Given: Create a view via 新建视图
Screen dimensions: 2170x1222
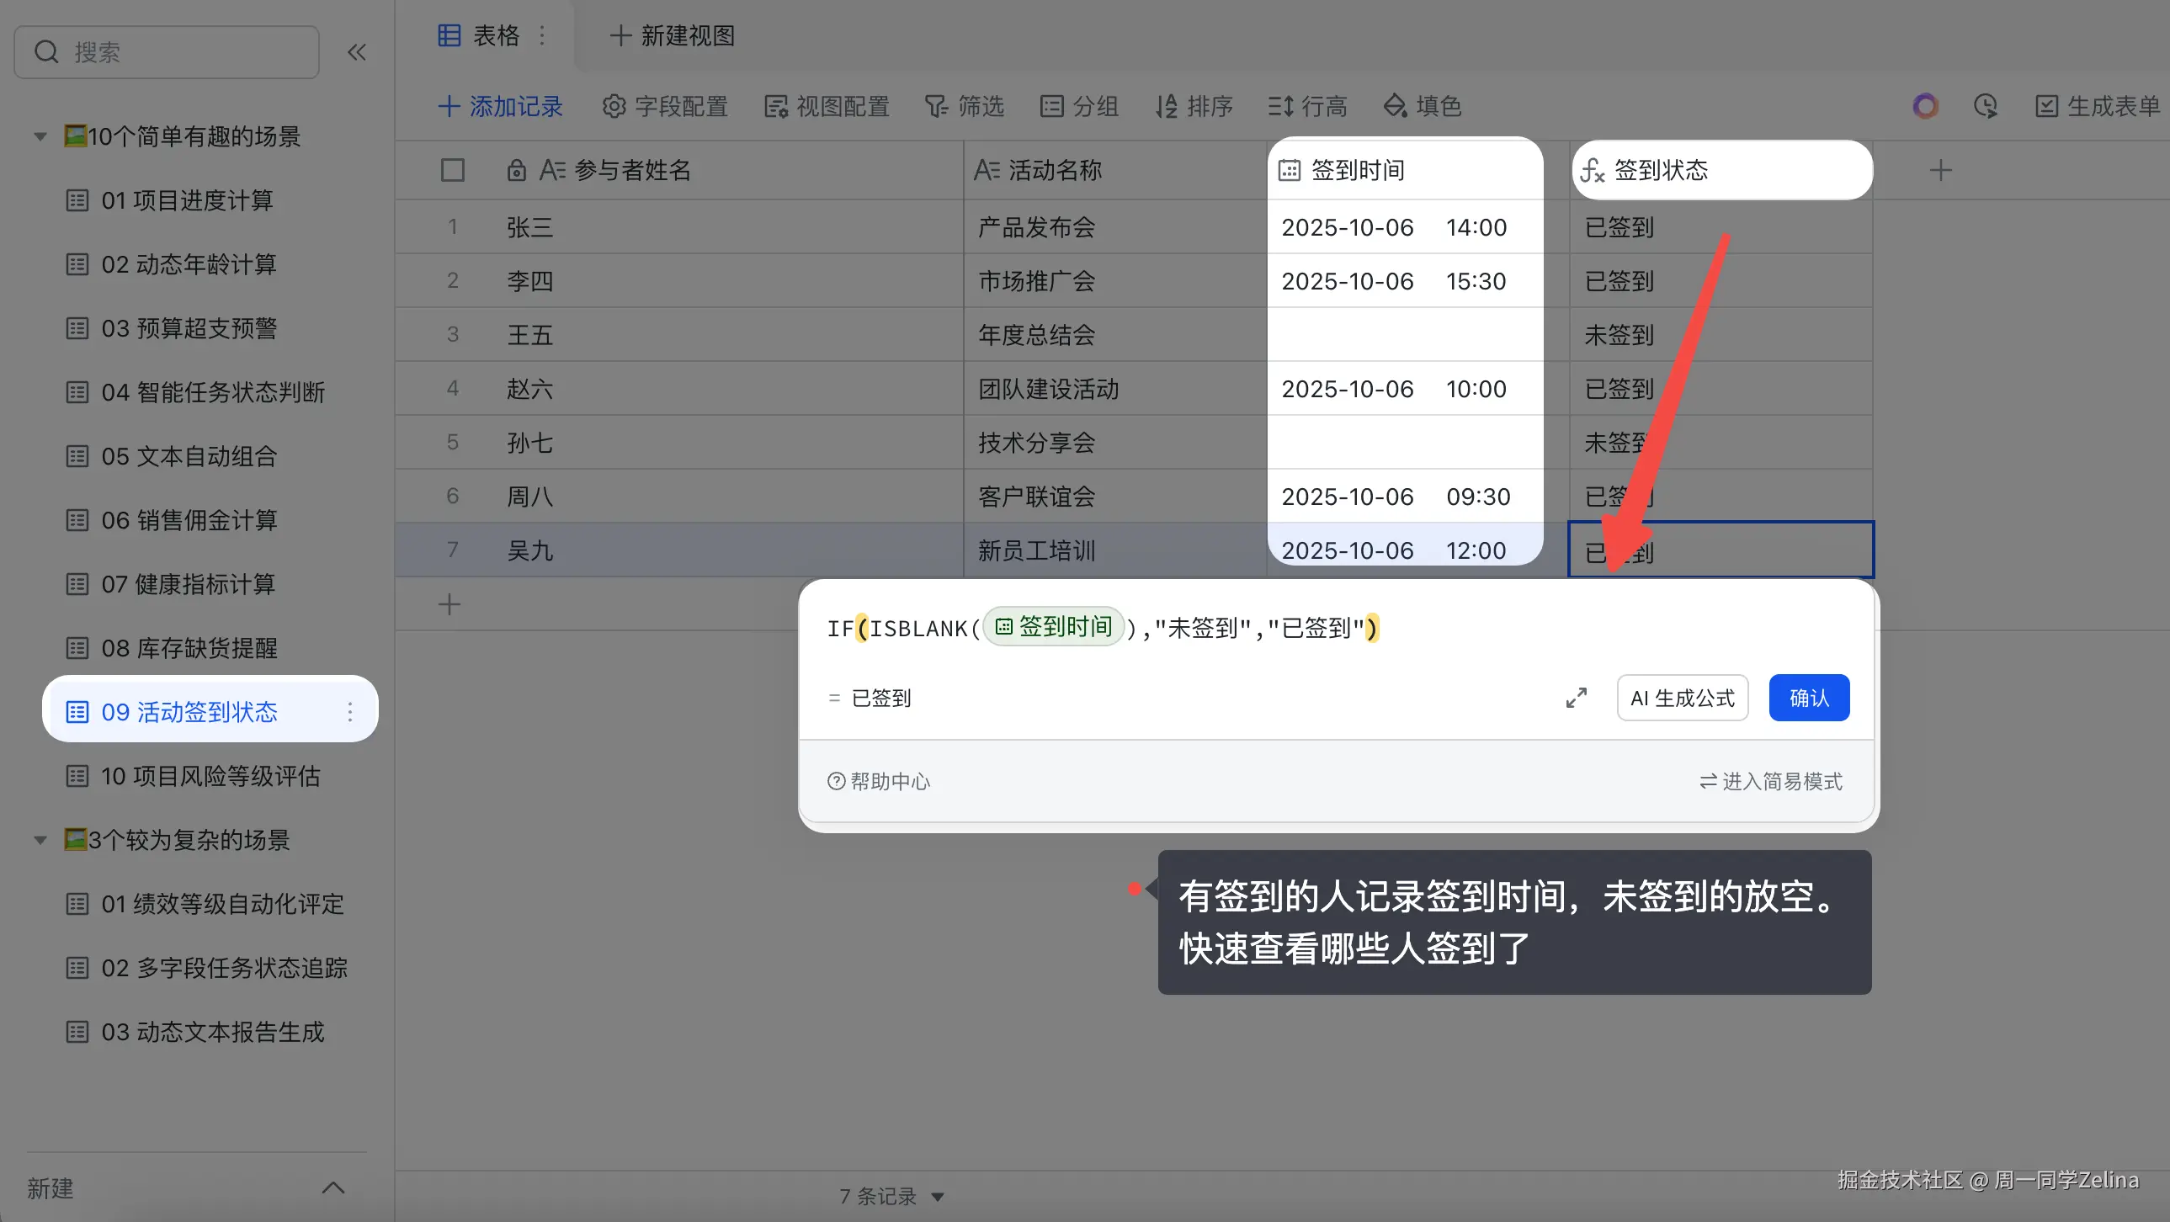Looking at the screenshot, I should (x=673, y=35).
